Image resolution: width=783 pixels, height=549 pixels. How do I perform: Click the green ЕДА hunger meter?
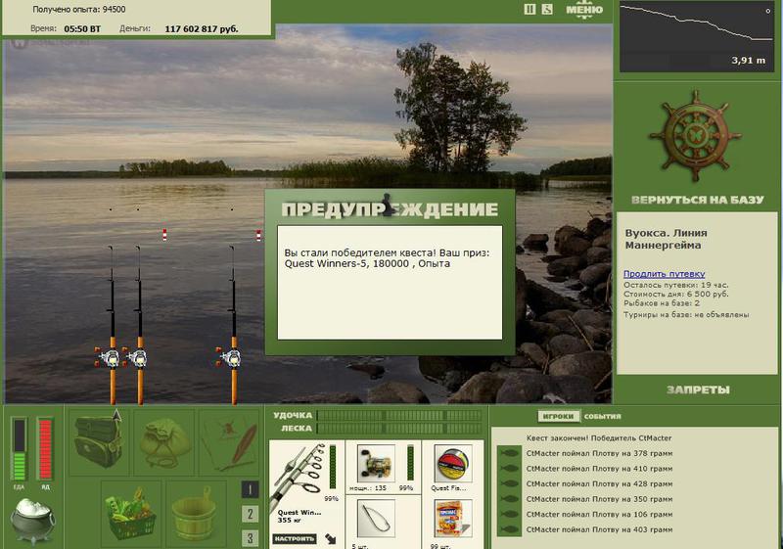point(19,450)
